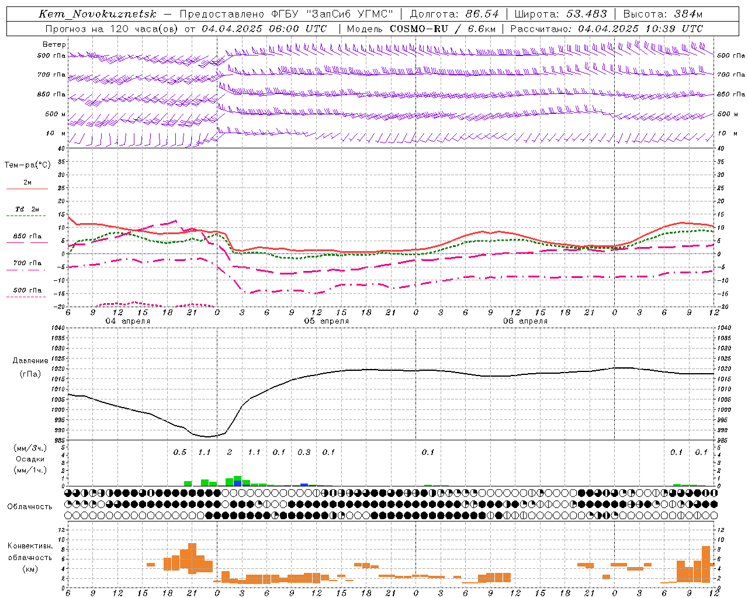Click the 'Осадки' precipitation label

30,459
